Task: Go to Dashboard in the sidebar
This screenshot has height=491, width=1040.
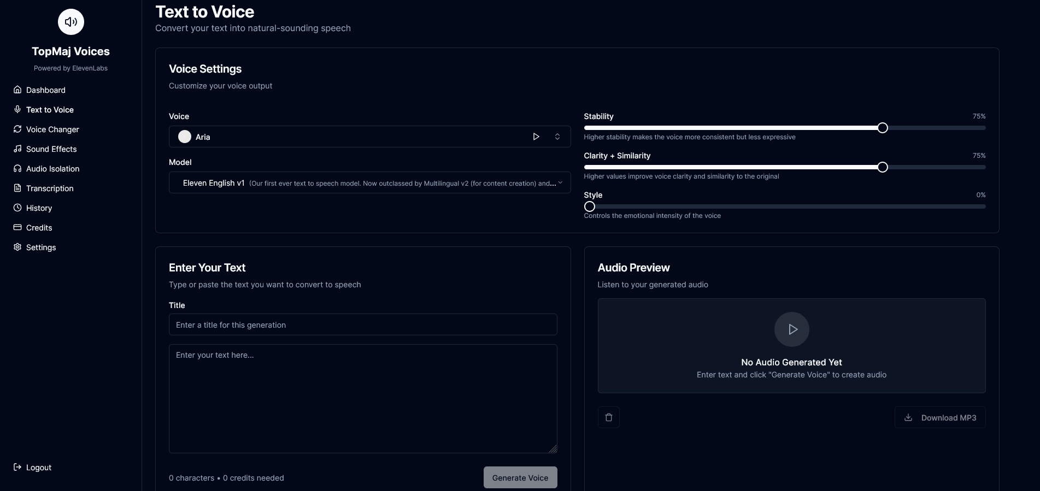Action: [46, 90]
